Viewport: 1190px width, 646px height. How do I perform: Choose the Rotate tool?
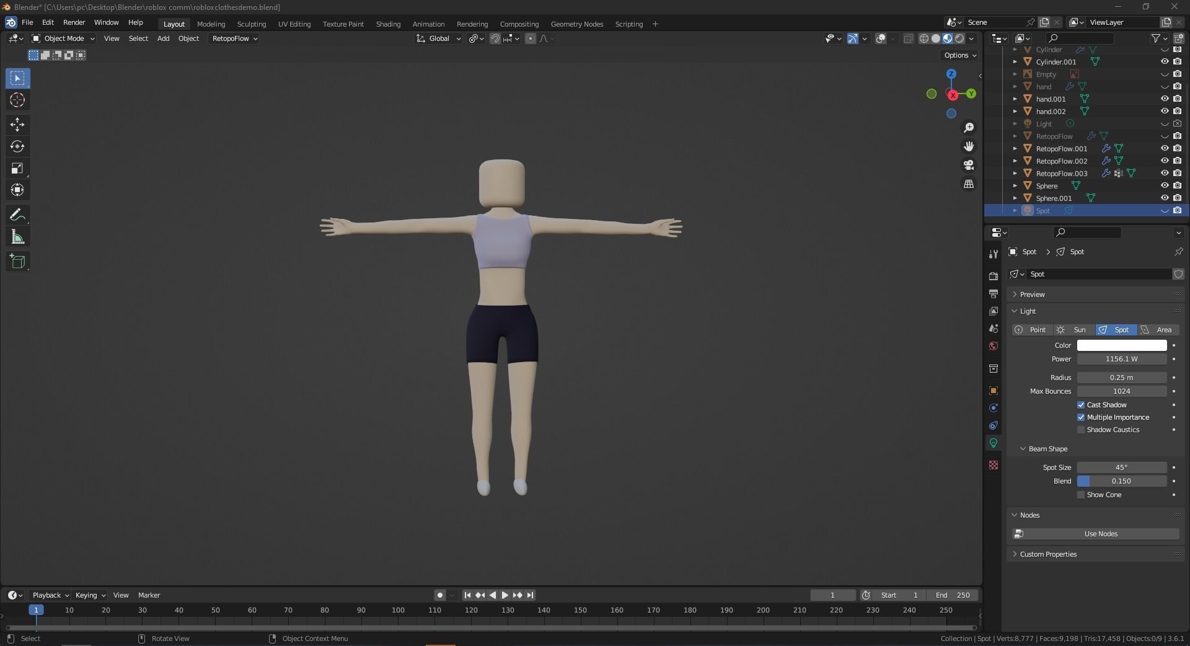coord(17,146)
